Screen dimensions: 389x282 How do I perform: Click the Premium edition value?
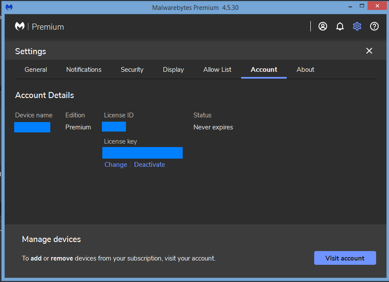(78, 127)
